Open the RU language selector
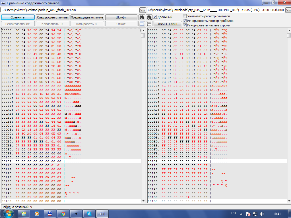 coord(234,213)
